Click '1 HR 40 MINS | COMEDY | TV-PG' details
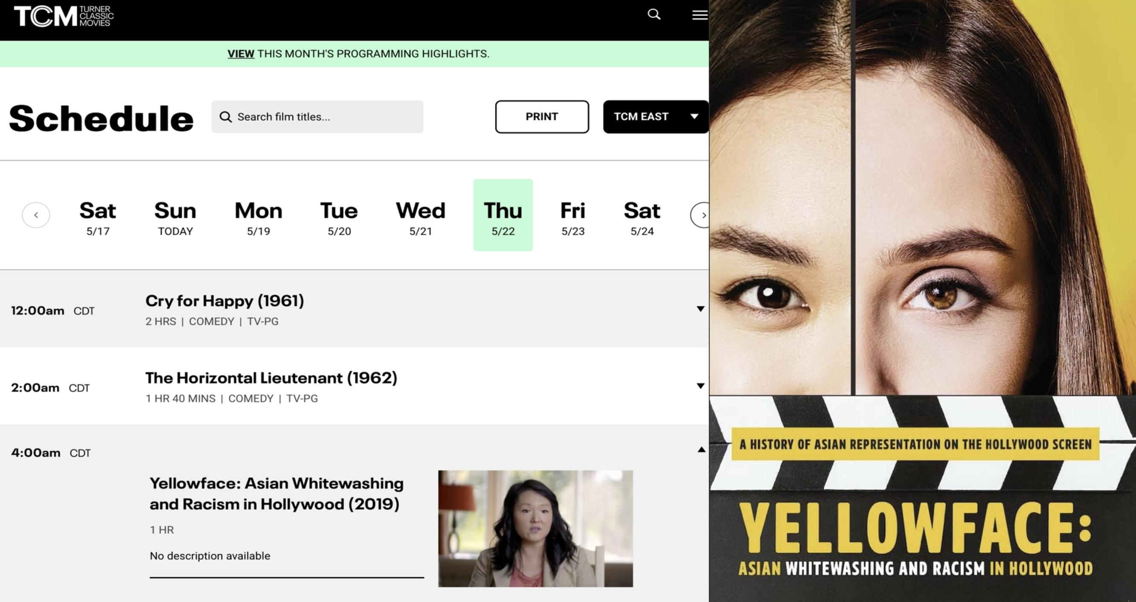This screenshot has height=602, width=1136. pyautogui.click(x=232, y=398)
